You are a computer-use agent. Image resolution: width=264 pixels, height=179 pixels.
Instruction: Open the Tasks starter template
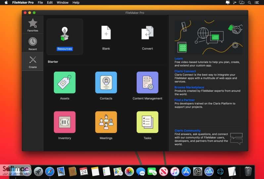tap(148, 122)
